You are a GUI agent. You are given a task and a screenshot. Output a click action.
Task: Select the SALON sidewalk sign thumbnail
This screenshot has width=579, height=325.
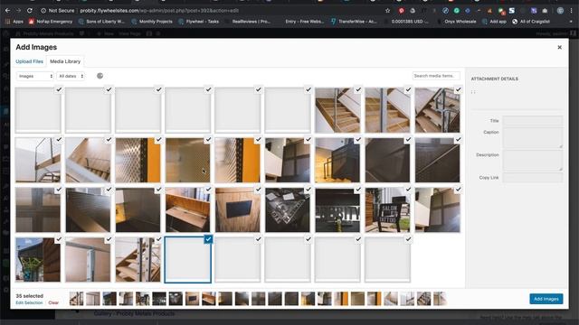click(387, 210)
